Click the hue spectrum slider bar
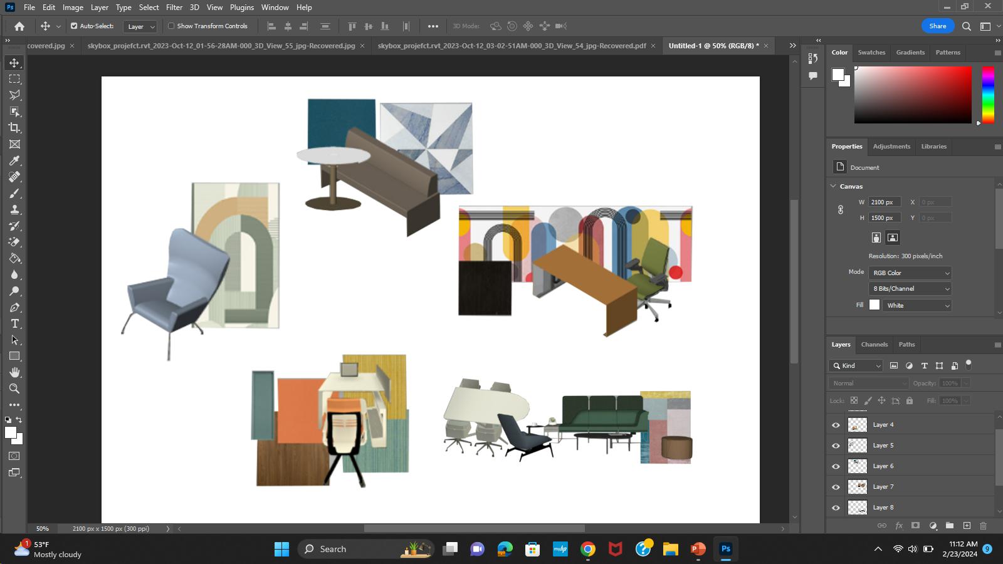Viewport: 1003px width, 564px height. tap(987, 94)
